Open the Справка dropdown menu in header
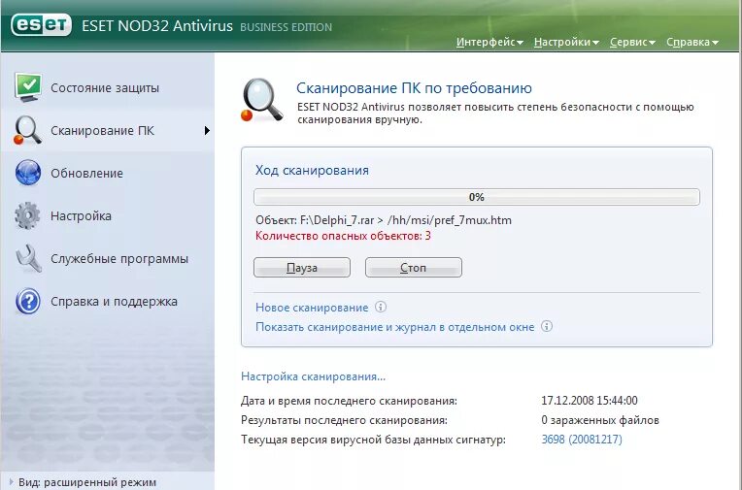The image size is (742, 490). [691, 42]
